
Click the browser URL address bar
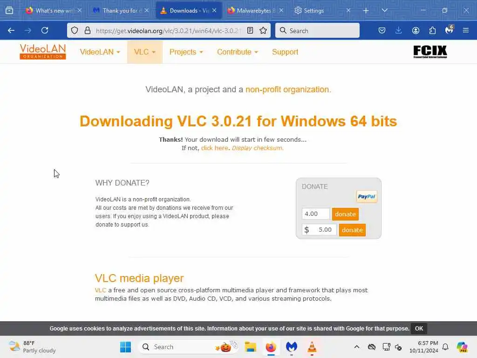tap(168, 30)
